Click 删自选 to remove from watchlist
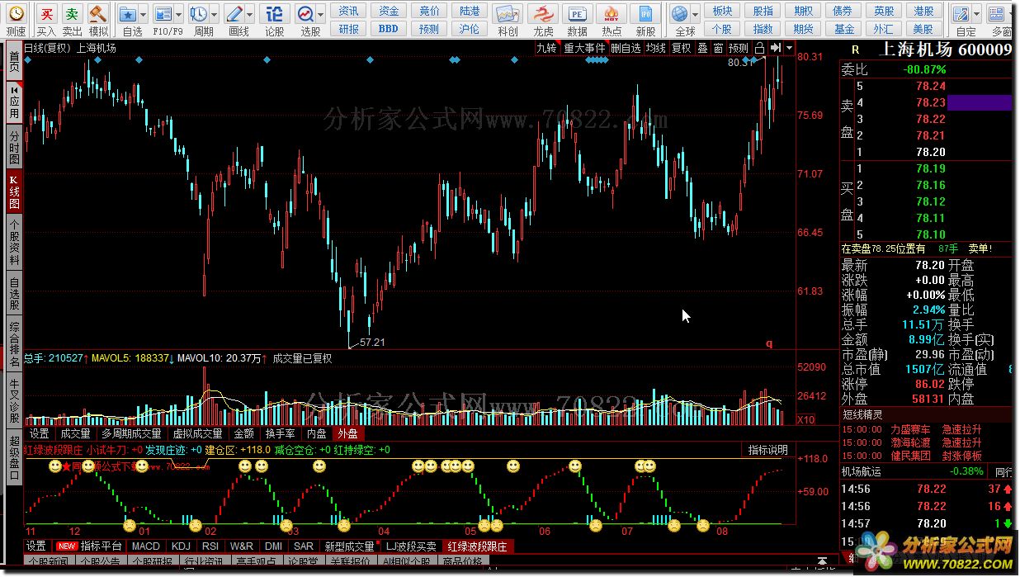 pos(626,48)
